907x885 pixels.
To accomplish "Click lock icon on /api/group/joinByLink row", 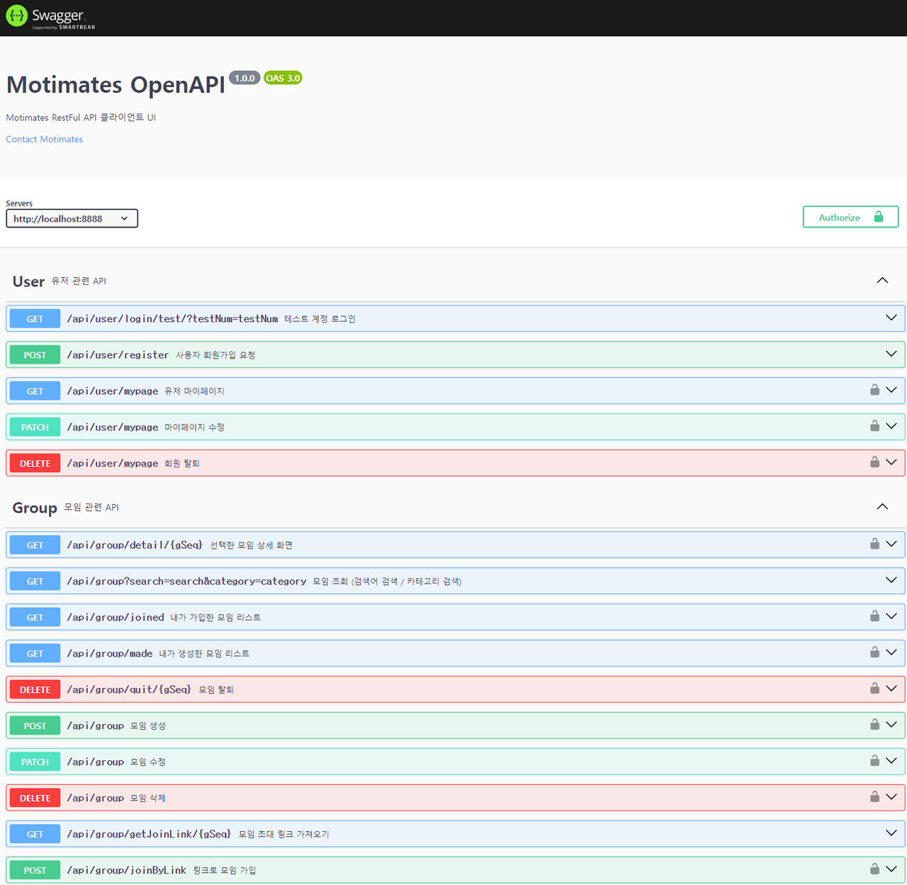I will (x=874, y=869).
